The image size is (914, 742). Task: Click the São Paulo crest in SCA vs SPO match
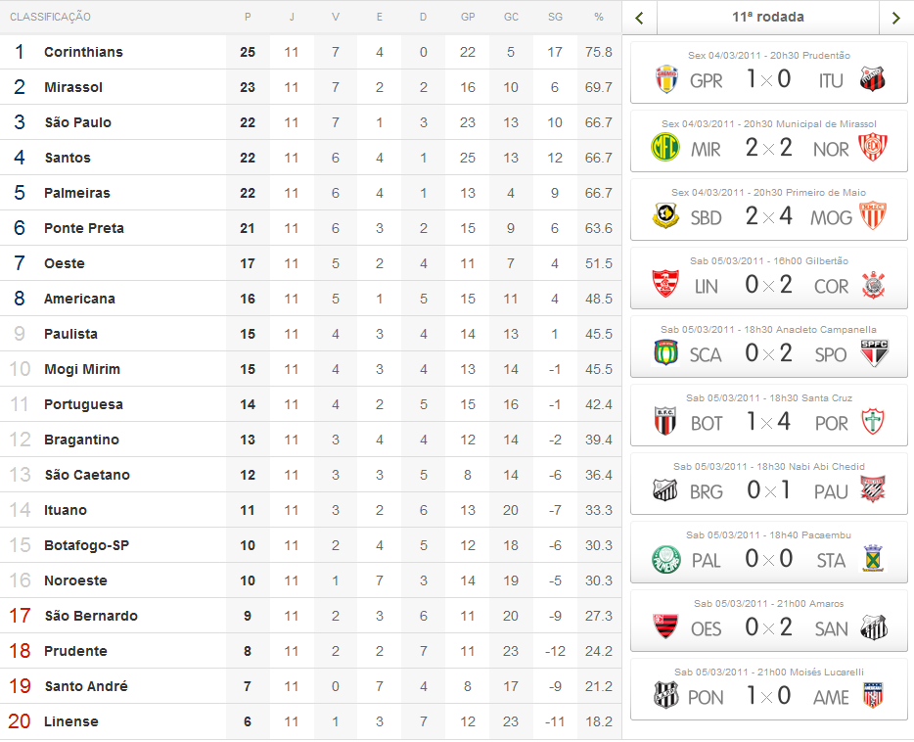pyautogui.click(x=872, y=353)
